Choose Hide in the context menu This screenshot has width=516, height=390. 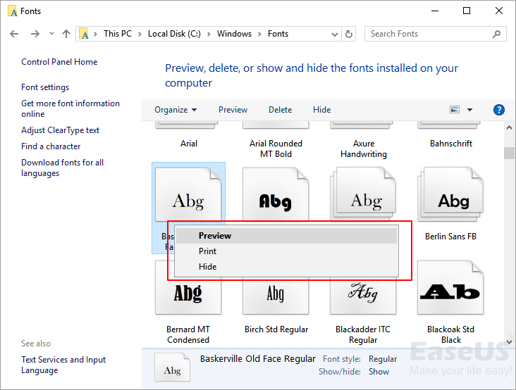pyautogui.click(x=207, y=267)
